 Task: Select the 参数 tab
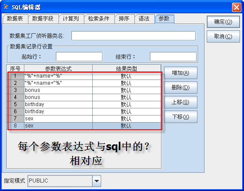coord(164,19)
